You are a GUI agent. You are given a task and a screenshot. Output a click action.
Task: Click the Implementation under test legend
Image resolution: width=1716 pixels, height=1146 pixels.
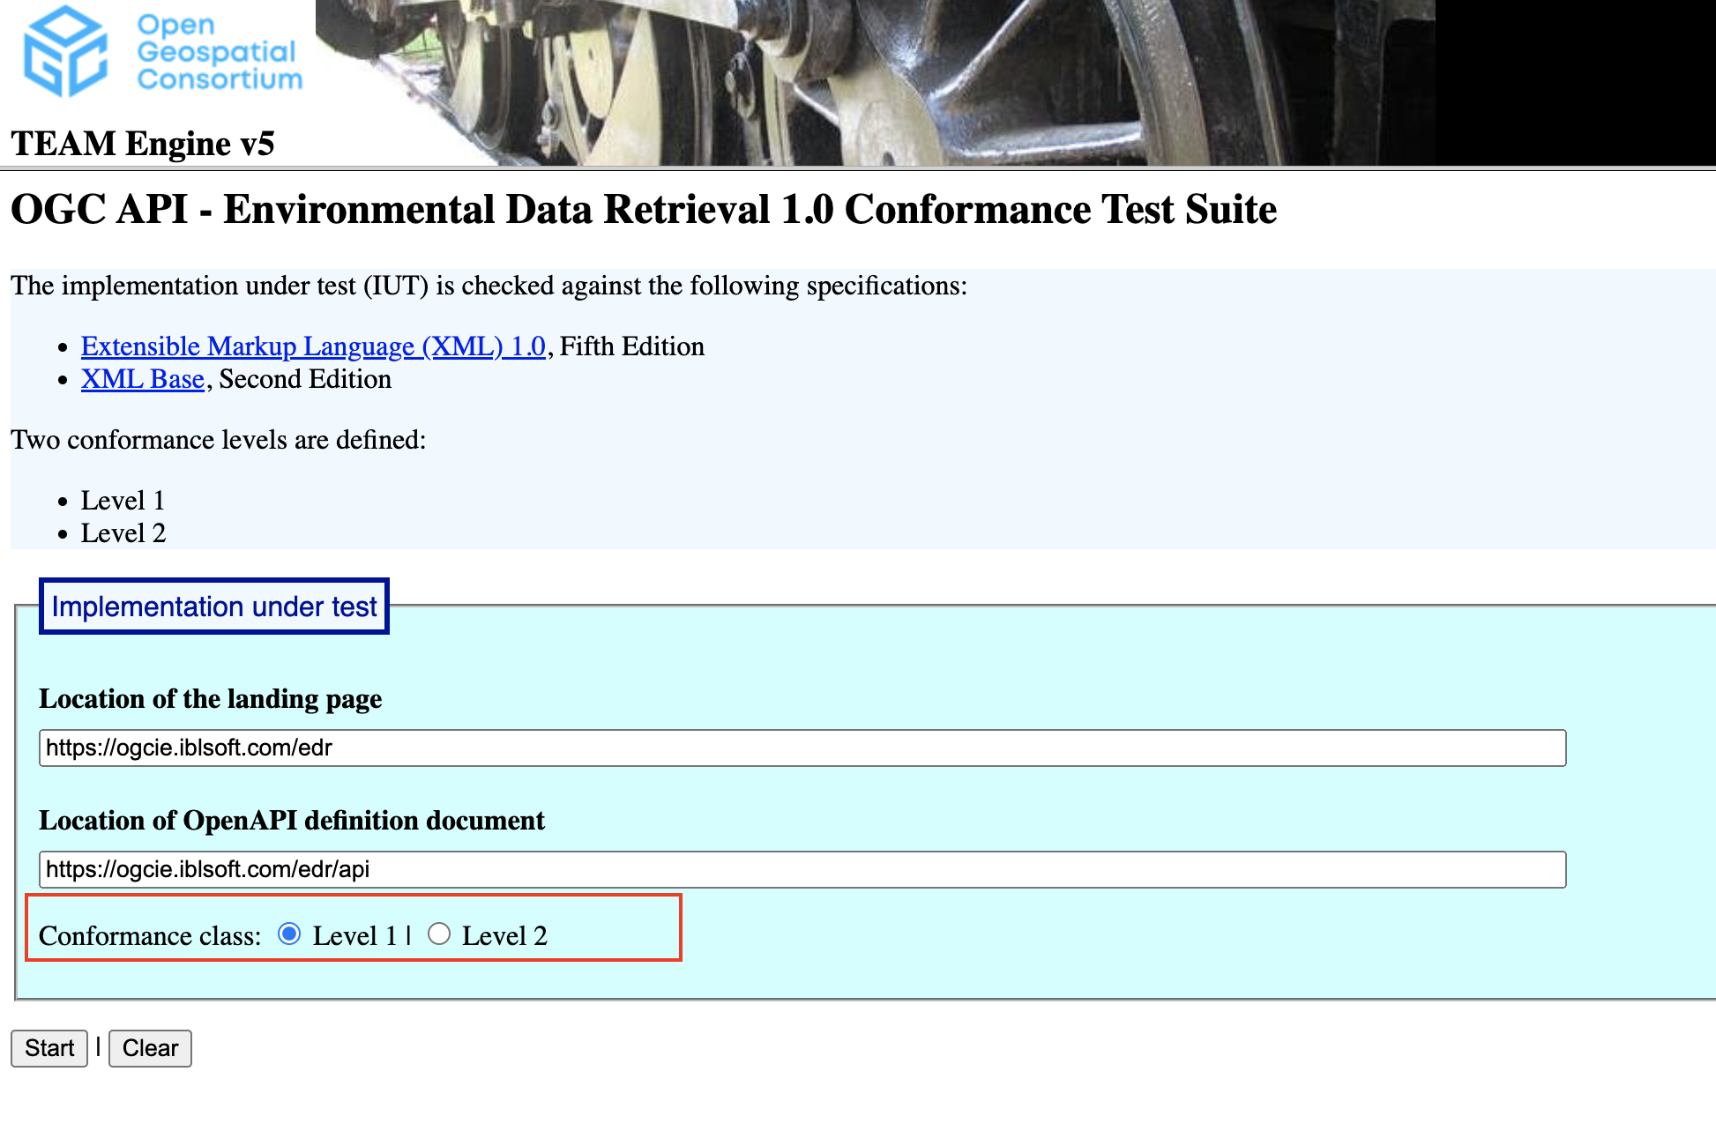[213, 606]
